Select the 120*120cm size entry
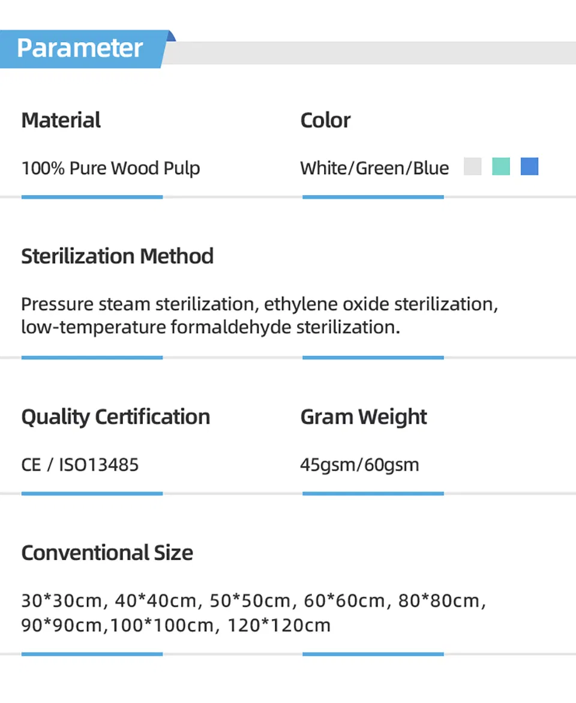576x703 pixels. [x=279, y=626]
